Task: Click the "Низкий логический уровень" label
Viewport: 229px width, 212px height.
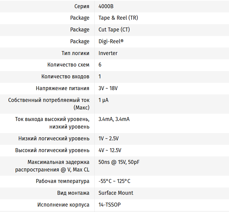Action: click(54, 139)
